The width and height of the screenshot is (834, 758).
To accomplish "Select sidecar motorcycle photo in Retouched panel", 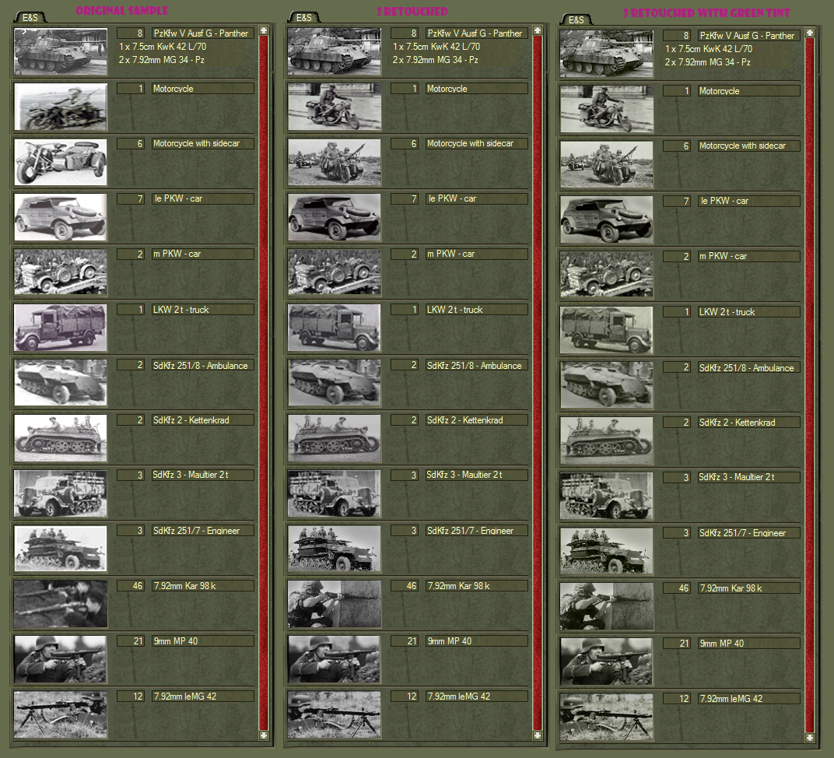I will (335, 162).
